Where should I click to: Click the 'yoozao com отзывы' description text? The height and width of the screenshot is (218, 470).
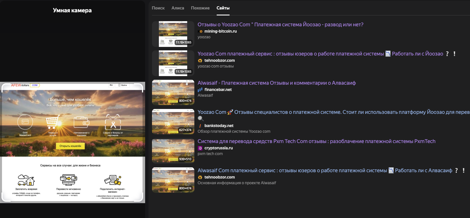coord(216,66)
